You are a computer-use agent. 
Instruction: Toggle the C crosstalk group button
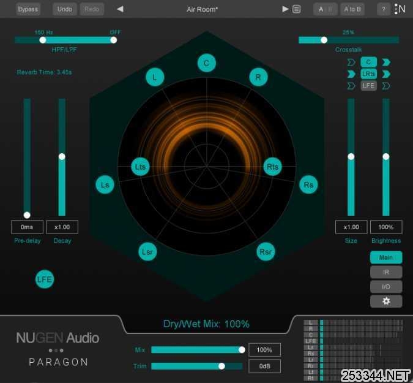point(368,63)
